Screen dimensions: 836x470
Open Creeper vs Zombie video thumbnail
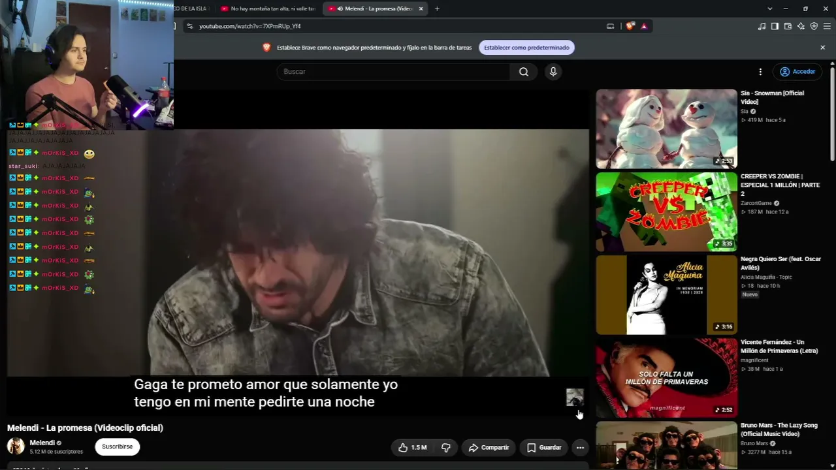click(x=666, y=211)
